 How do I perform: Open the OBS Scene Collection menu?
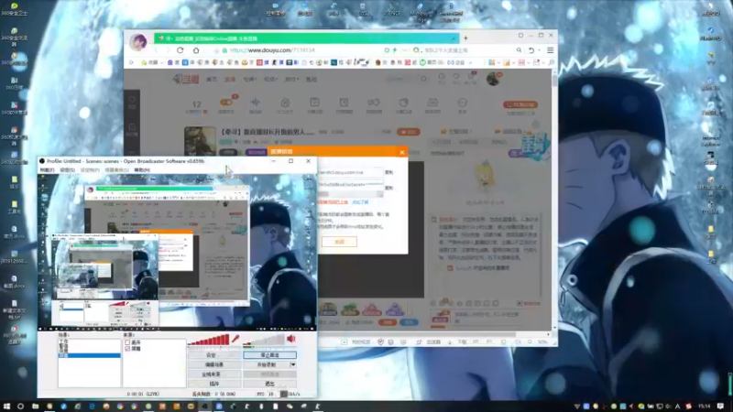[117, 170]
